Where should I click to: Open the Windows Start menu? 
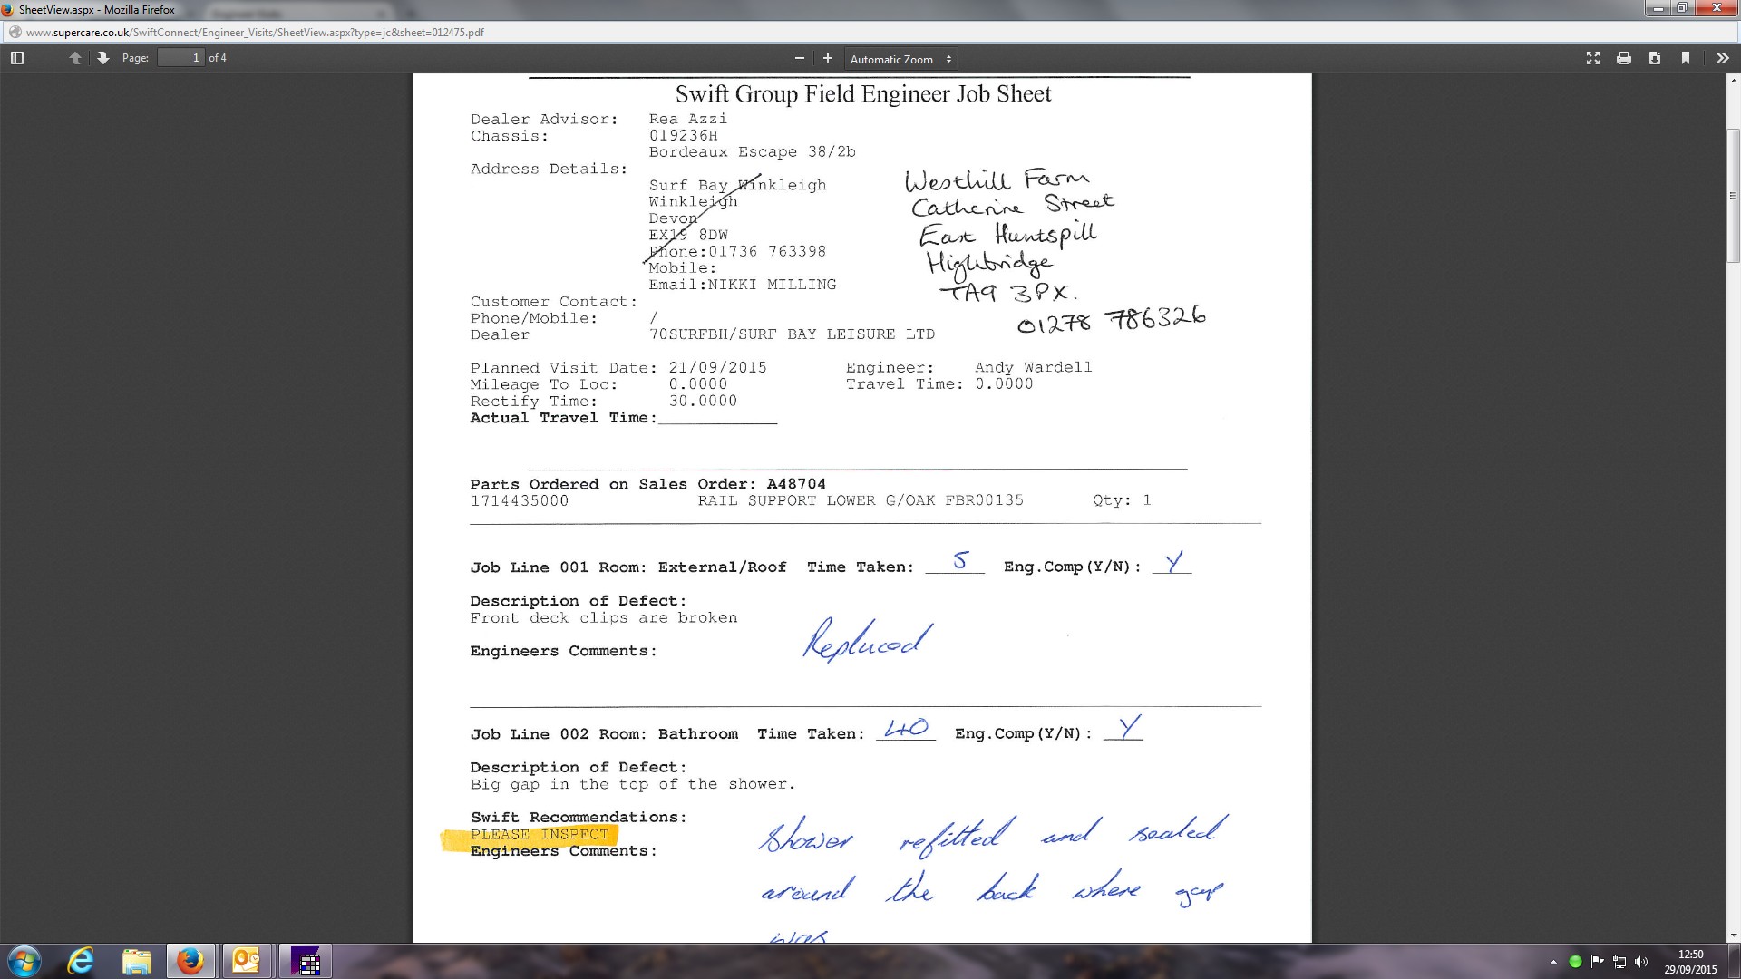[x=24, y=961]
